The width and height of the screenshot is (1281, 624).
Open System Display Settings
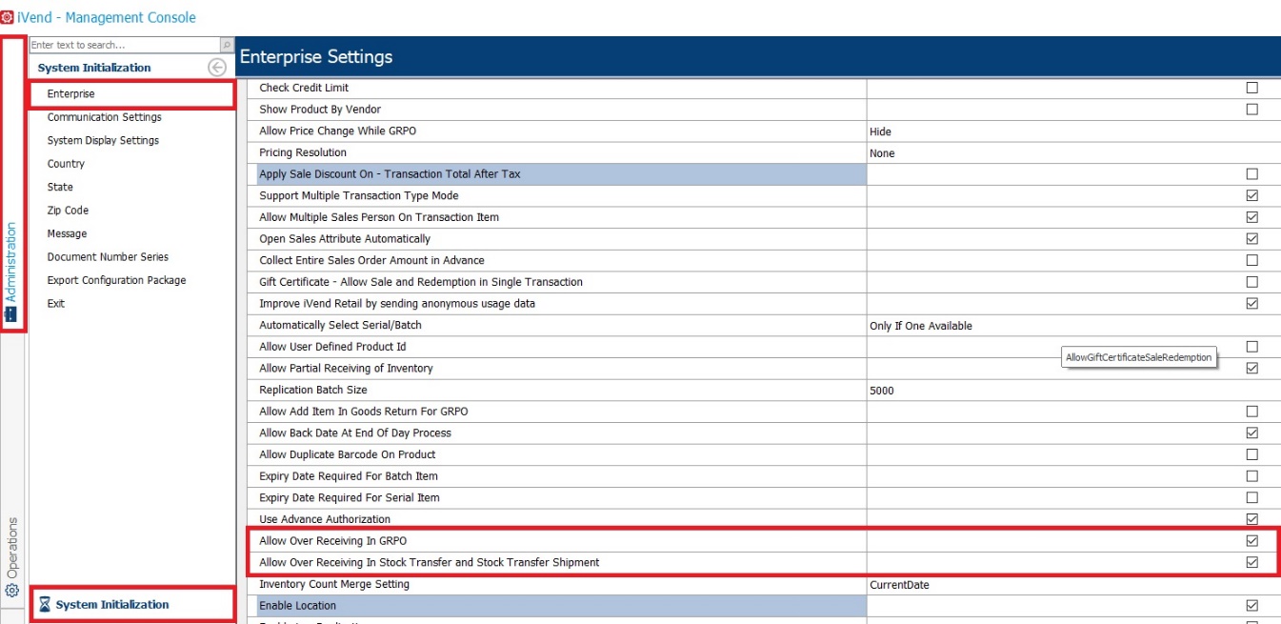point(103,140)
